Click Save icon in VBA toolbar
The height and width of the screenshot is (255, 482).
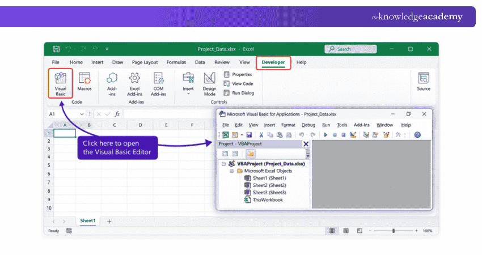tap(249, 135)
